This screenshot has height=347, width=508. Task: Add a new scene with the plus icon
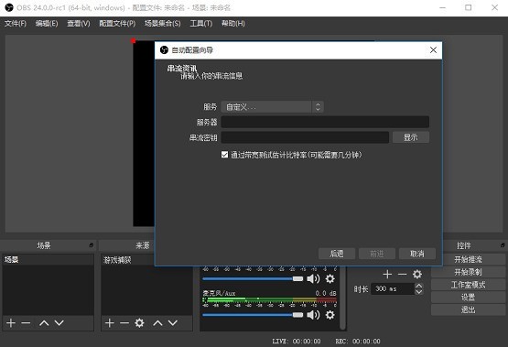11,322
